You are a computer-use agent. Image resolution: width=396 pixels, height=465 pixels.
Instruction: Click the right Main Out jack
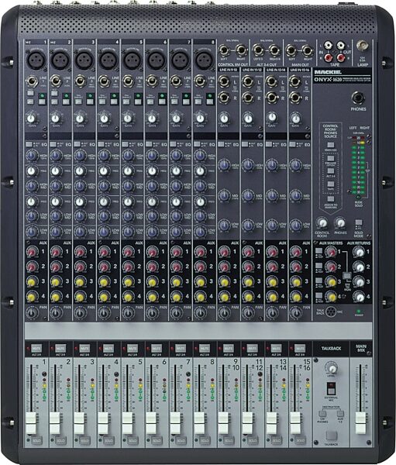[308, 50]
